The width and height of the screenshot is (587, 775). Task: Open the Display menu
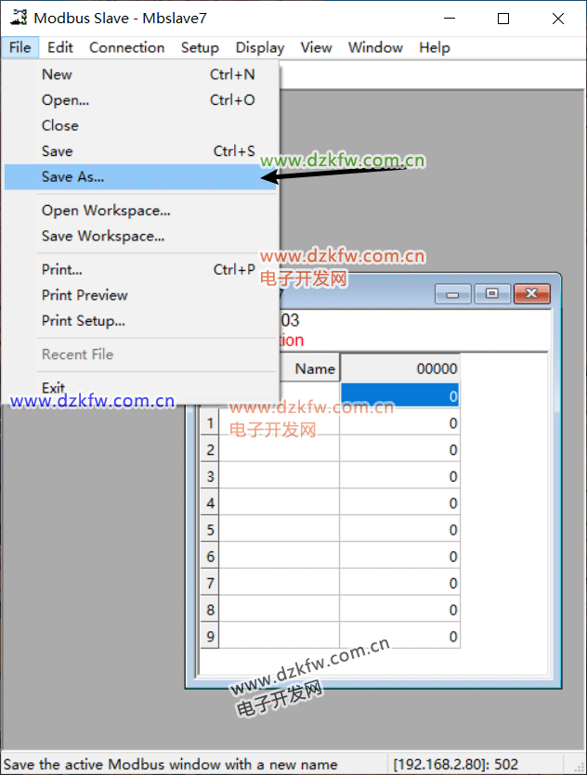coord(260,47)
